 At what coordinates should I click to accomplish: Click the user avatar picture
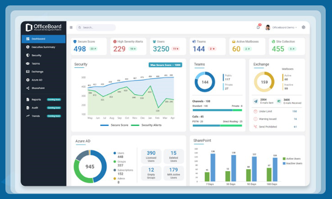[x=268, y=28]
